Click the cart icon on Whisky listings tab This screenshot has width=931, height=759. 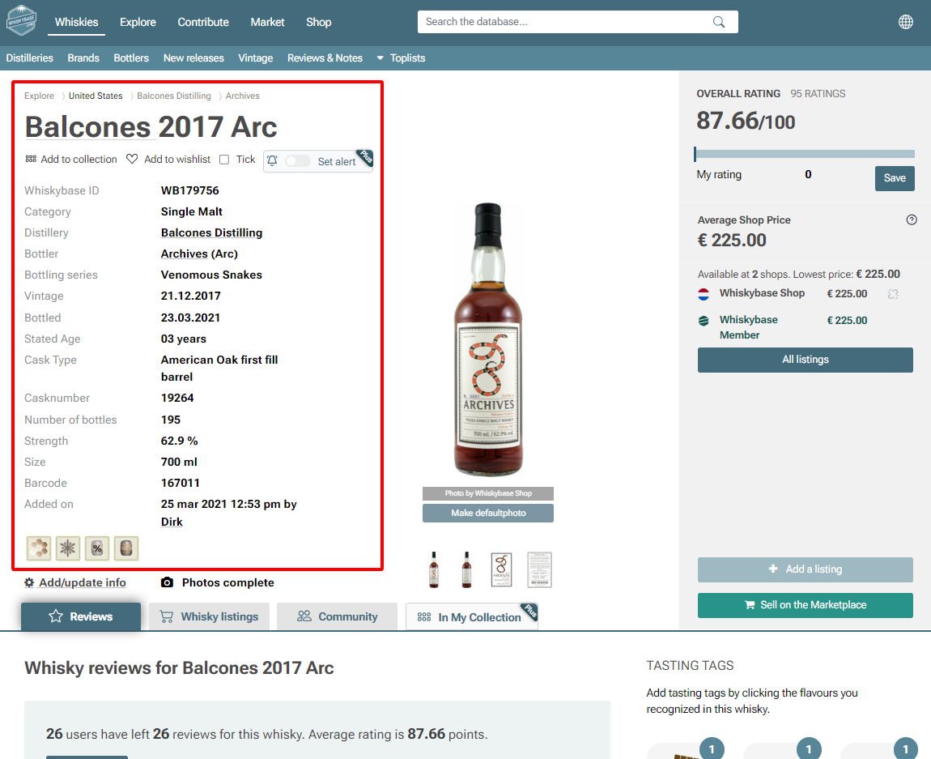167,617
